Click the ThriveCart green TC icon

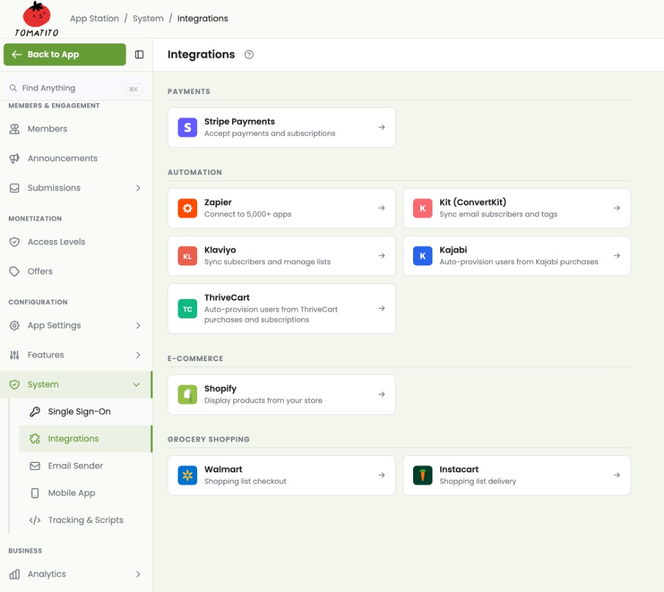coord(187,309)
